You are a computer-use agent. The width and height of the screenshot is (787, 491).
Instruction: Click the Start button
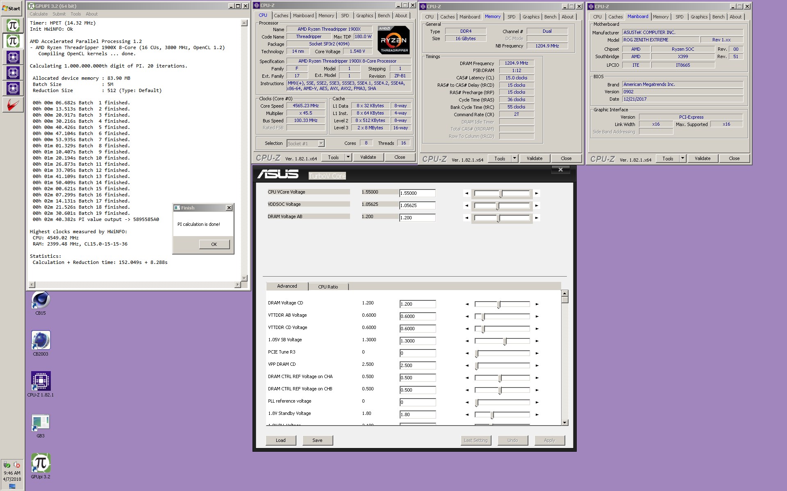tap(11, 8)
